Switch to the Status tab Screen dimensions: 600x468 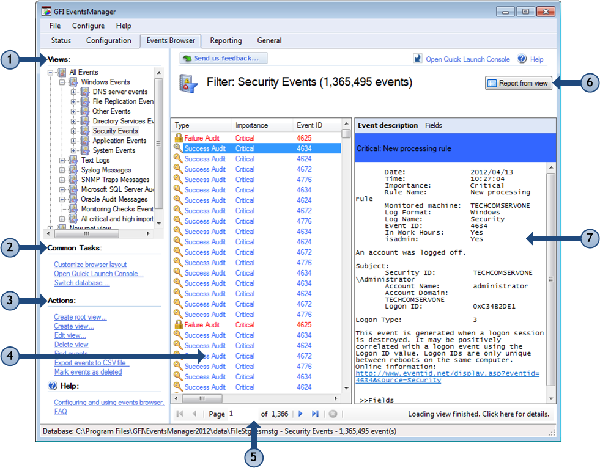(x=61, y=40)
